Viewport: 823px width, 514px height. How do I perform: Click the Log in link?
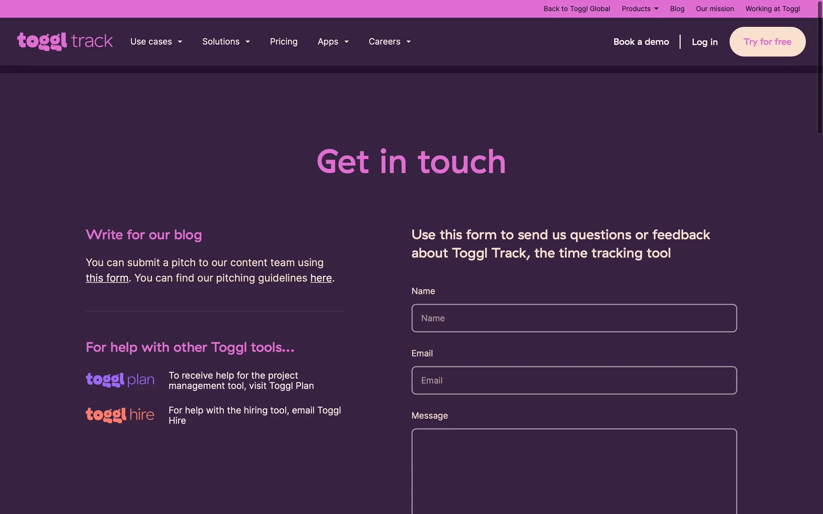point(704,42)
